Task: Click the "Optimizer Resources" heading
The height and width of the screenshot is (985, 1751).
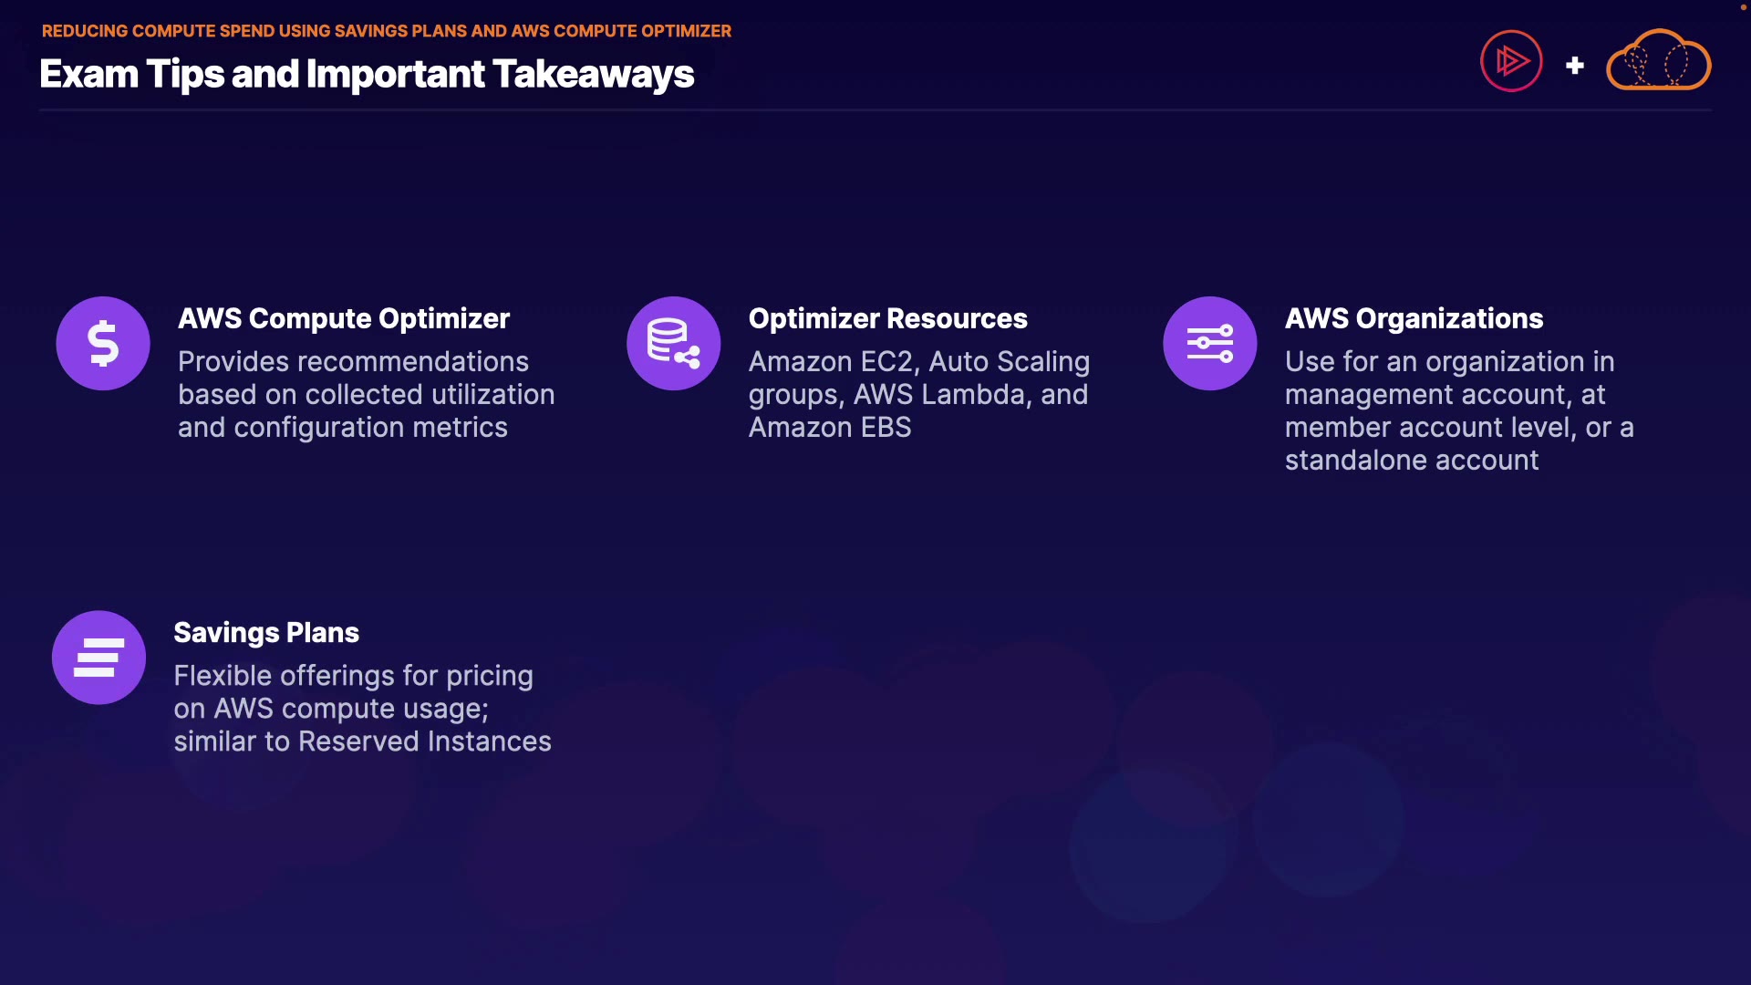Action: tap(887, 318)
